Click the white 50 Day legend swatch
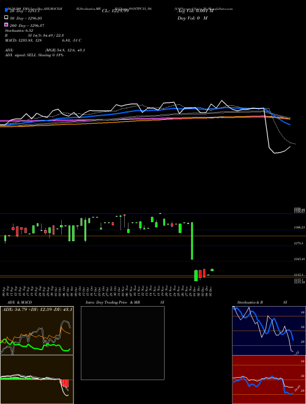The width and height of the screenshot is (306, 404). 6,18
